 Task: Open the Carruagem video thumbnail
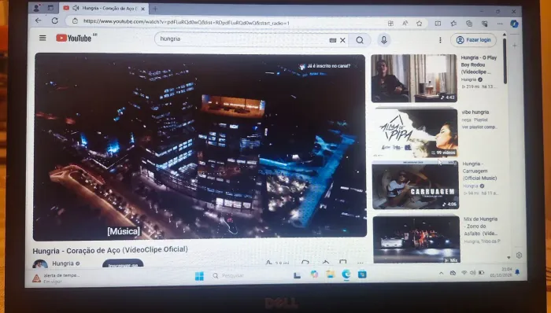[415, 185]
